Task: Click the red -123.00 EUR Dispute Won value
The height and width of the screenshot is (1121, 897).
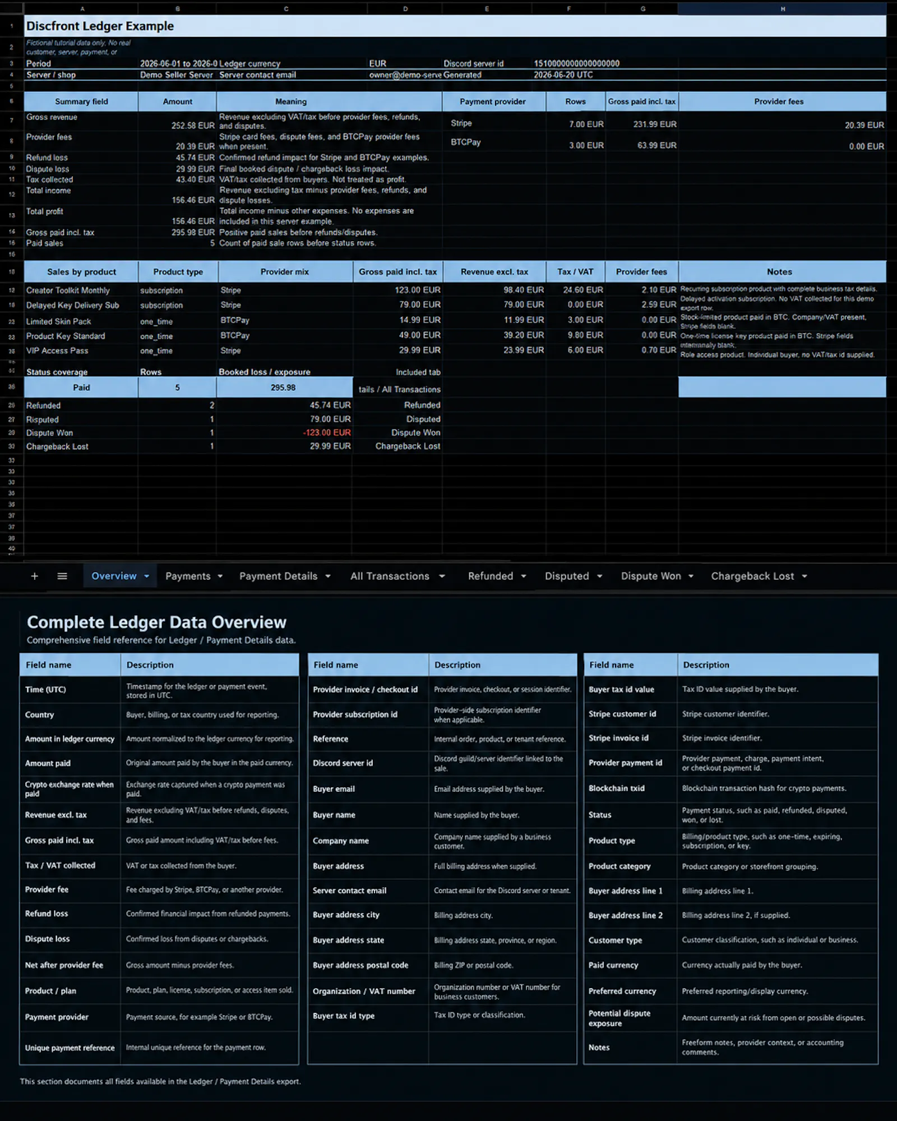Action: pyautogui.click(x=327, y=433)
